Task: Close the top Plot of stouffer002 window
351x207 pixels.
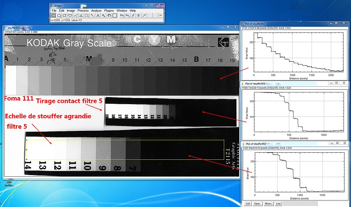Action: click(344, 23)
